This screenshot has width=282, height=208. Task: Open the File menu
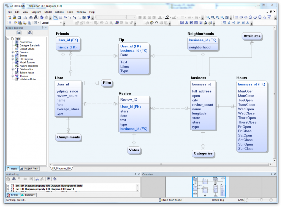pos(10,12)
